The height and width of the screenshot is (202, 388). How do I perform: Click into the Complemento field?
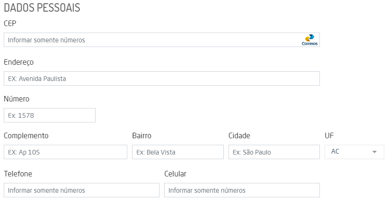65,152
